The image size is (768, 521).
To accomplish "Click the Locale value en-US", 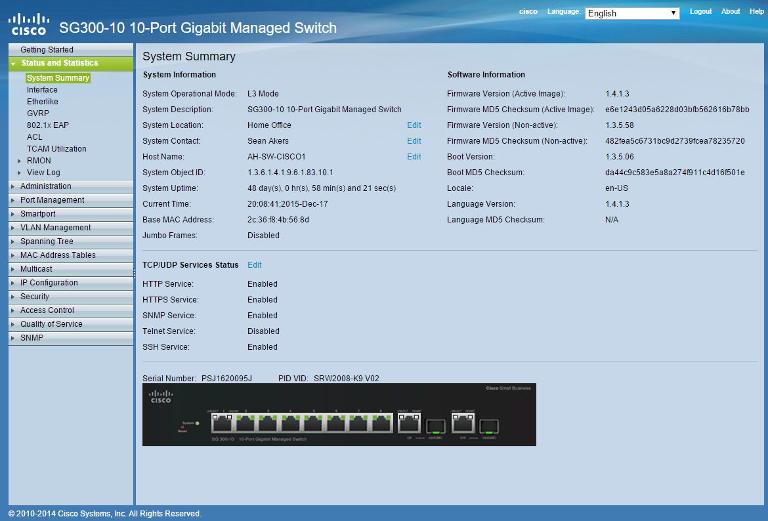I will pos(616,188).
